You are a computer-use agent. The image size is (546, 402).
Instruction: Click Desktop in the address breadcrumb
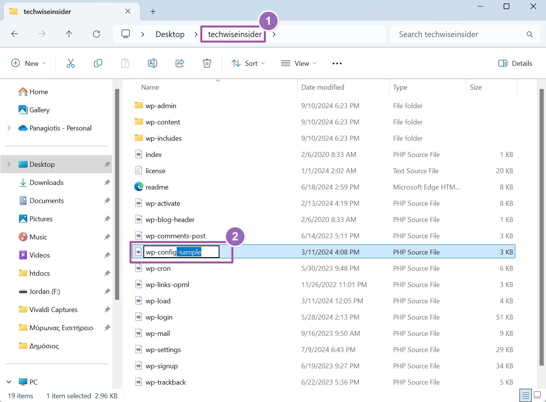pyautogui.click(x=170, y=34)
